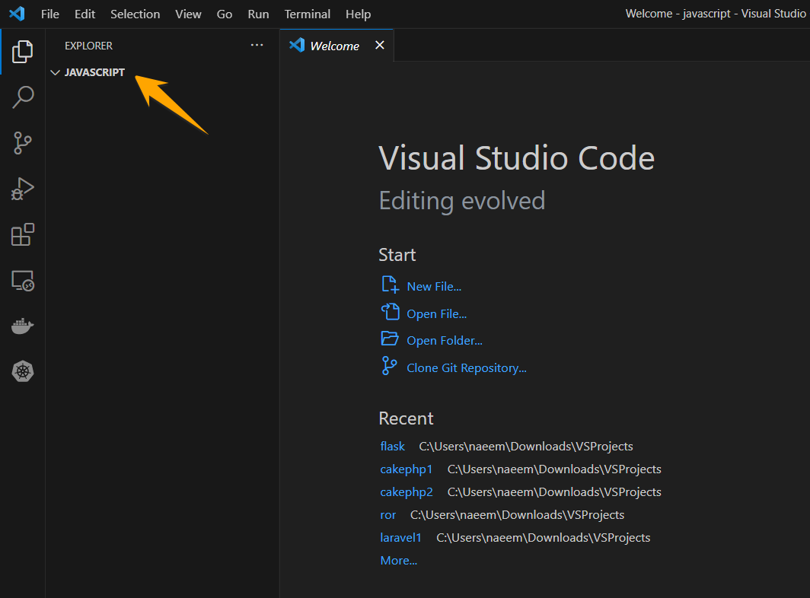Click the Clone Git Repository... link
This screenshot has height=598, width=810.
[x=467, y=368]
